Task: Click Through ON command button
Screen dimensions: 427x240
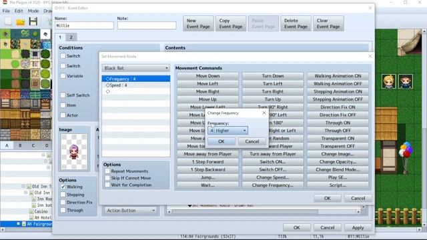Action: [338, 123]
